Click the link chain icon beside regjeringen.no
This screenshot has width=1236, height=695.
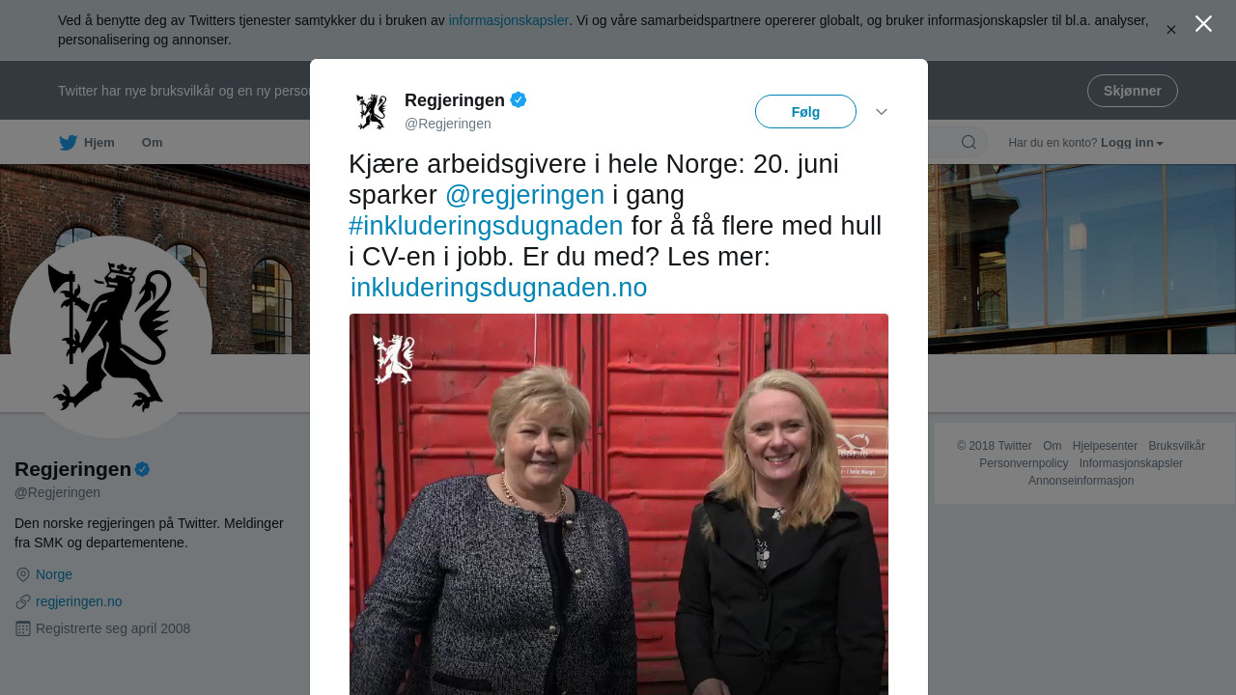[x=23, y=601]
